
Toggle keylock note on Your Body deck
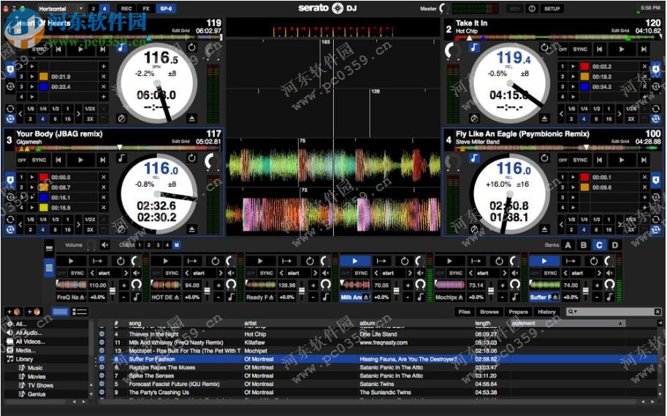coord(122,158)
